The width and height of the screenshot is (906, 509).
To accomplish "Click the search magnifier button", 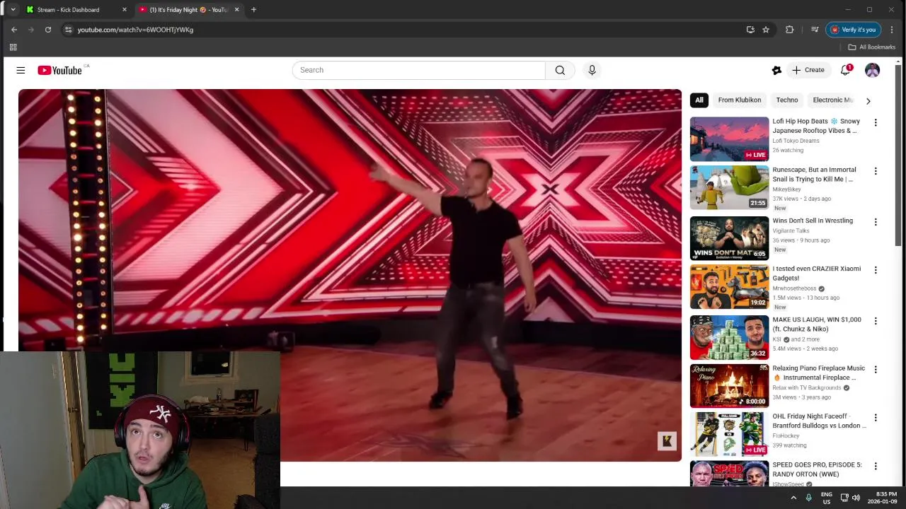I will pos(560,70).
